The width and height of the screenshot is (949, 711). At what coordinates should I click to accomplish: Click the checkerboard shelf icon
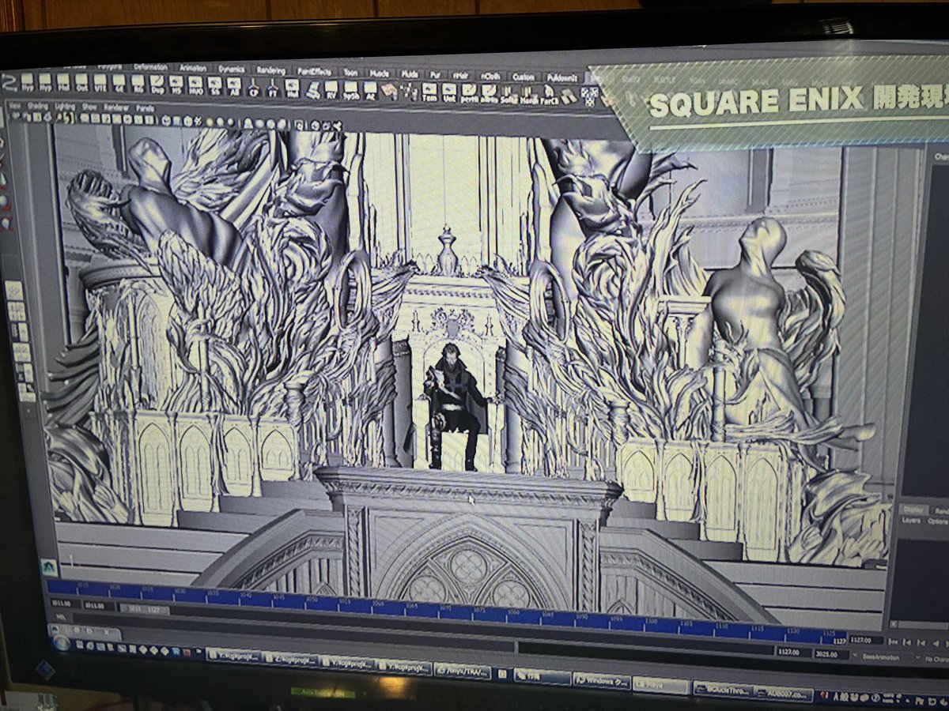(589, 96)
